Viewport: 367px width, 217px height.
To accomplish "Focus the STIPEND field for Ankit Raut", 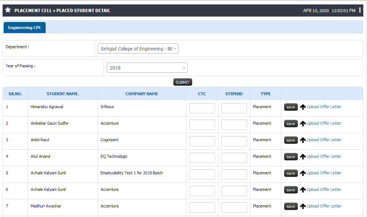I will [234, 141].
